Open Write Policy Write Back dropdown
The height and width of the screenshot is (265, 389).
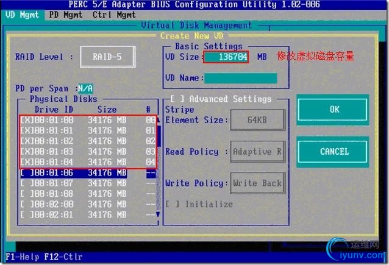[257, 183]
